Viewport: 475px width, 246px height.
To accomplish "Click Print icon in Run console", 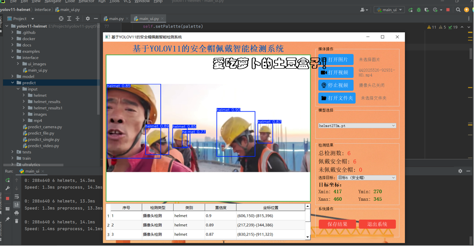I will tap(17, 213).
